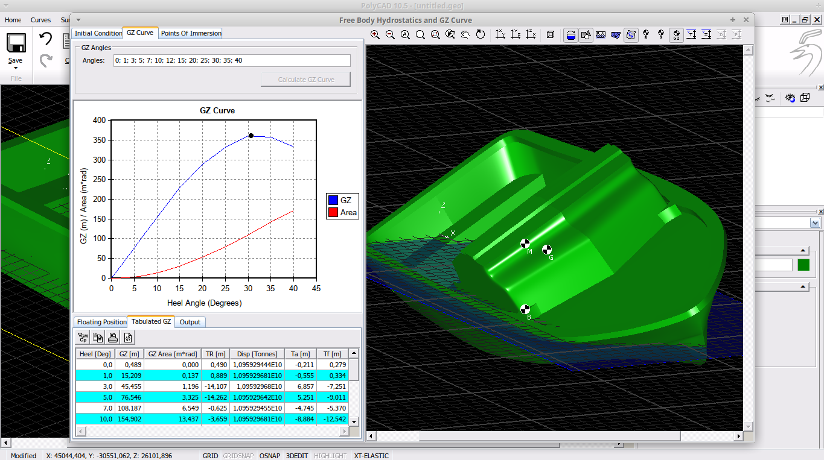The width and height of the screenshot is (824, 460).
Task: Click the table's scroll down arrow
Action: click(354, 421)
